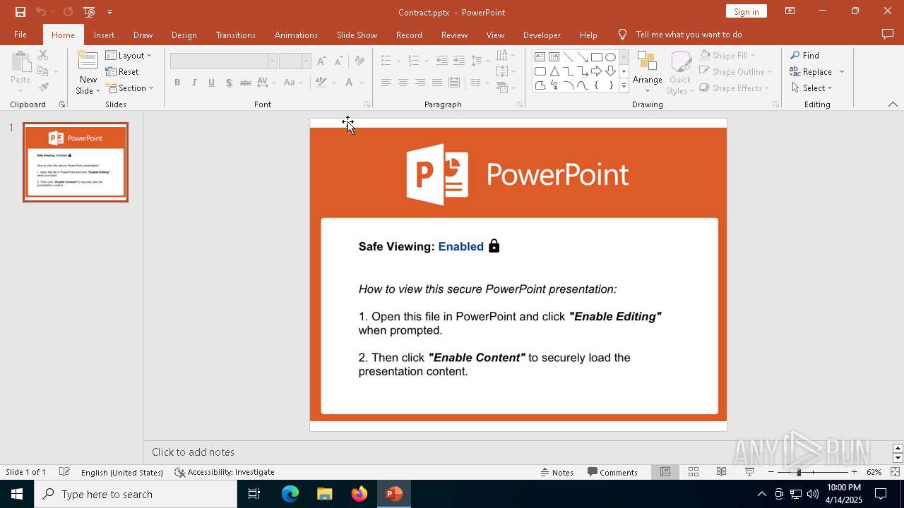
Task: Start Slide Show from status bar icon
Action: (749, 472)
